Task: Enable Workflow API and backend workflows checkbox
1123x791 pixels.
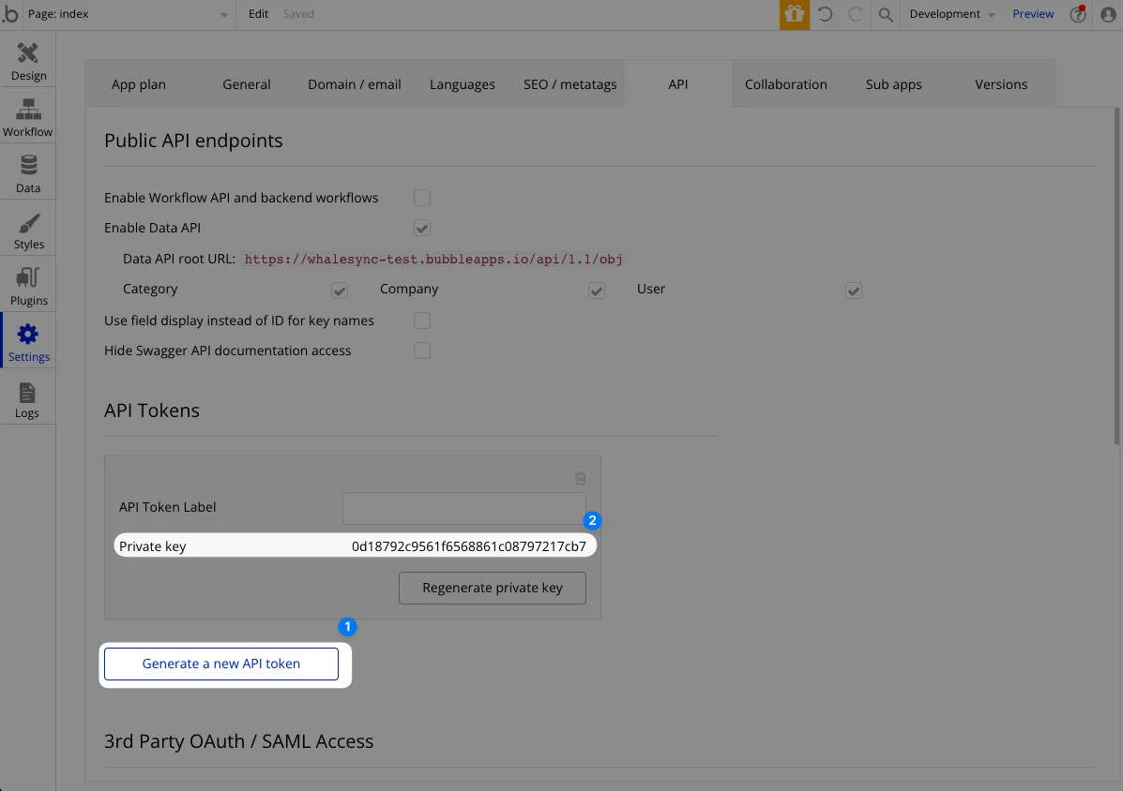Action: tap(422, 198)
